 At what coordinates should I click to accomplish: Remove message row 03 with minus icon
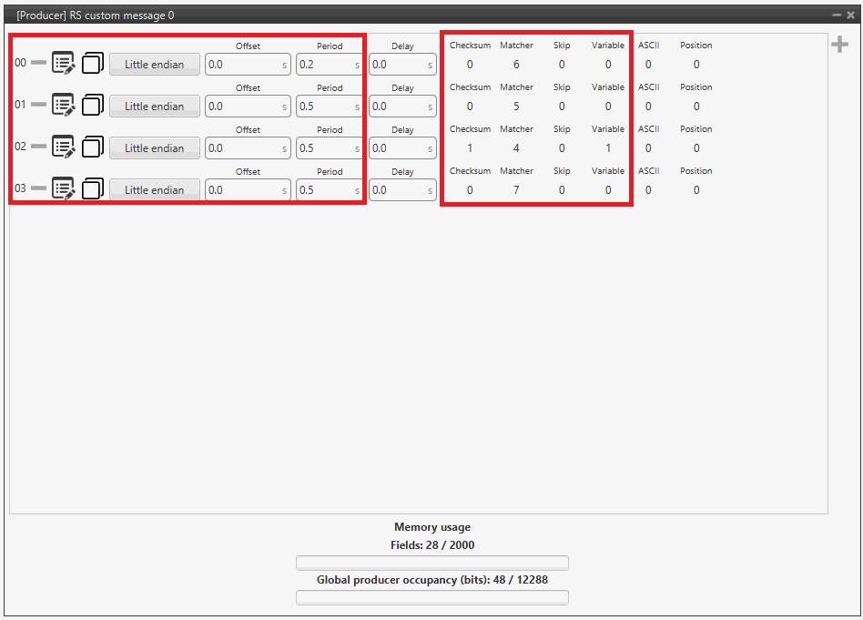tap(38, 188)
